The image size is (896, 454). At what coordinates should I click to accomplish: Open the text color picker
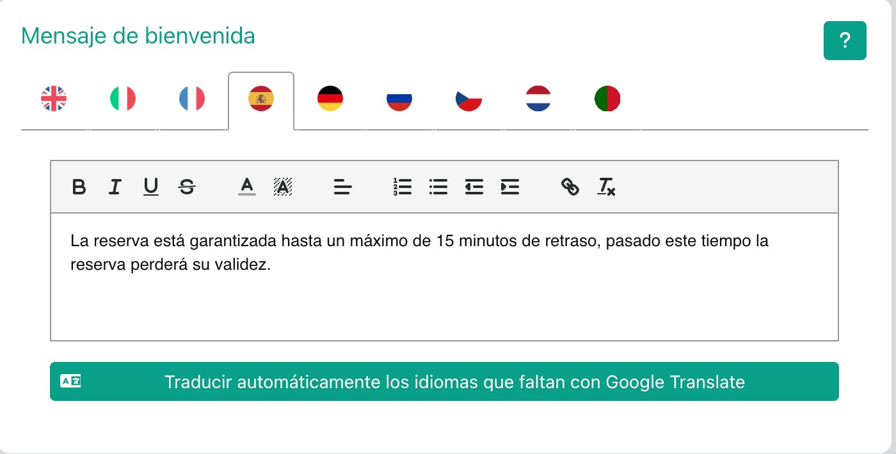pyautogui.click(x=246, y=187)
